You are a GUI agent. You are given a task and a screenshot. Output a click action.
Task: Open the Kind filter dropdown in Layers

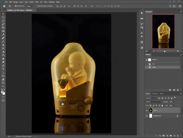151,98
